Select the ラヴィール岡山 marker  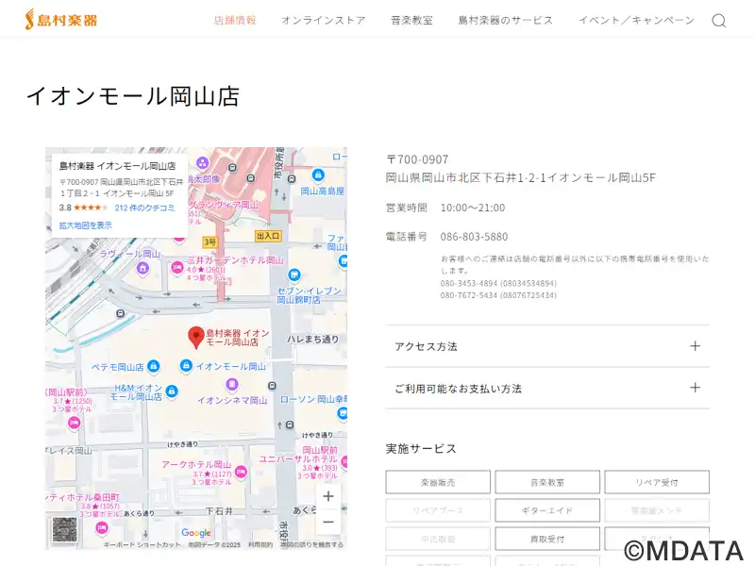tap(143, 268)
